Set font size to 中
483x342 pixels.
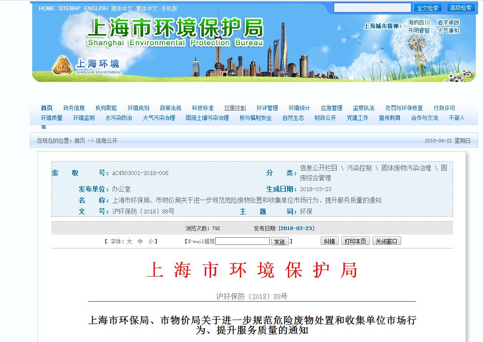[140, 241]
